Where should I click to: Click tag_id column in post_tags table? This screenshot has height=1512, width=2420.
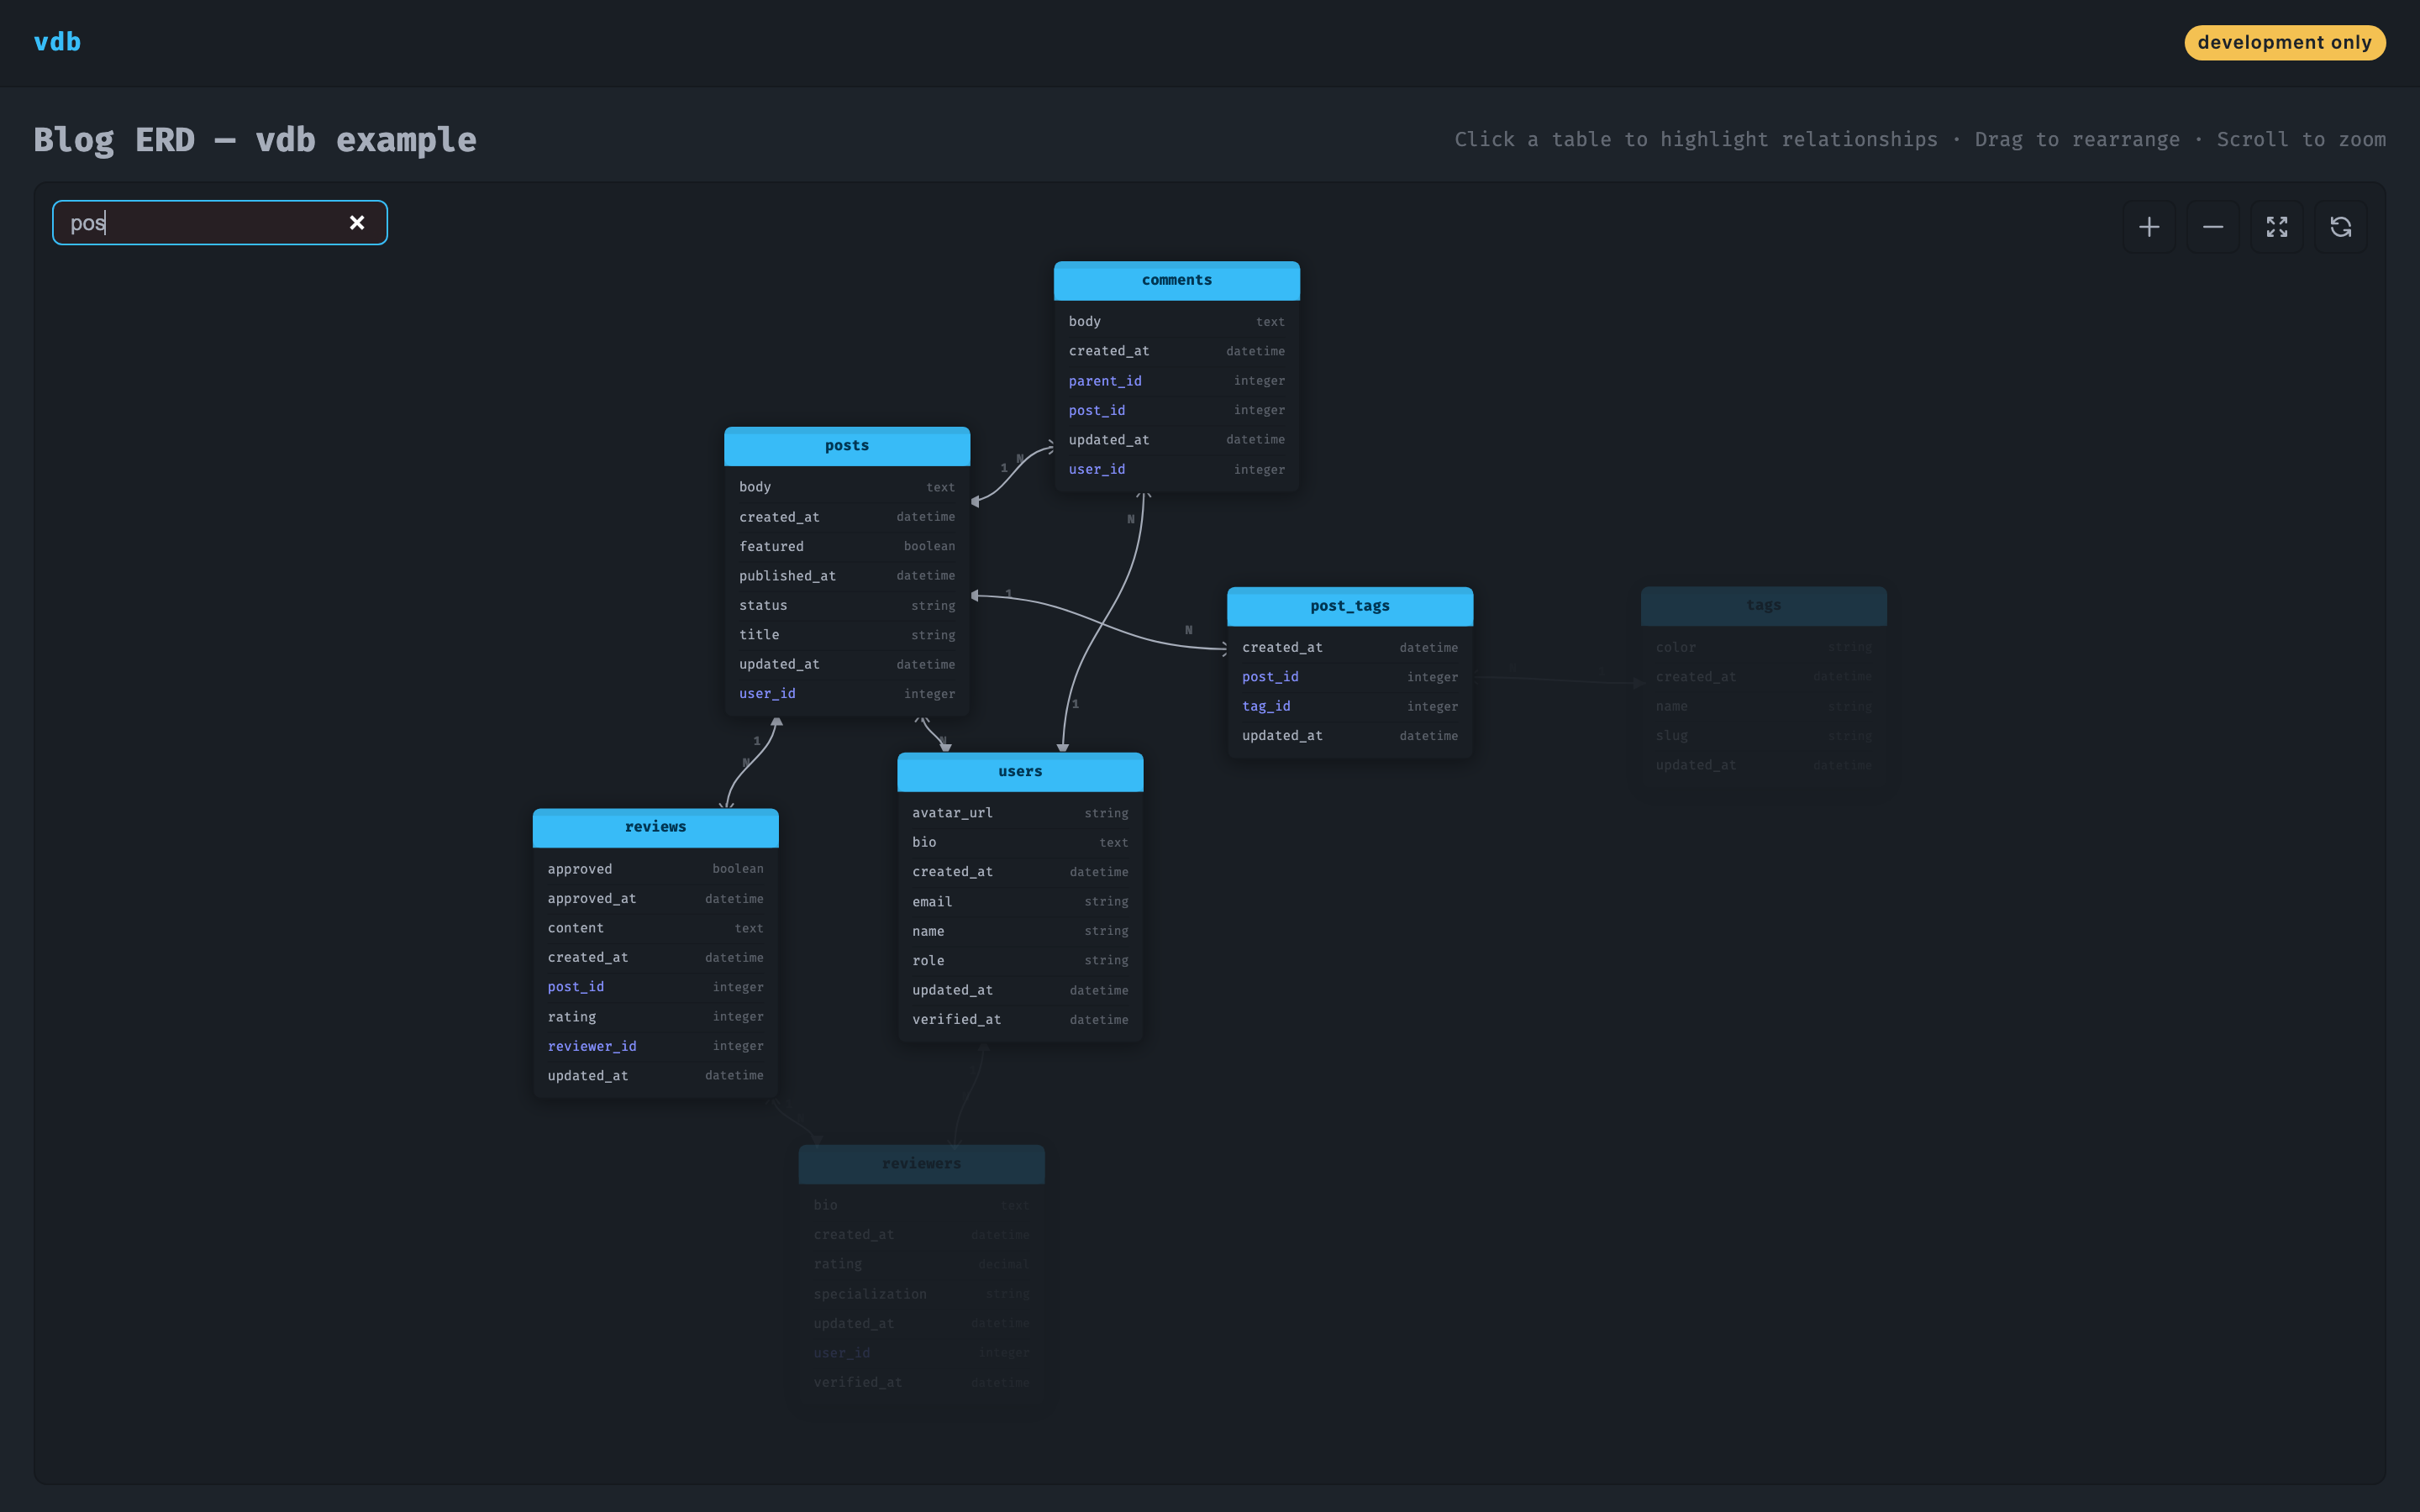click(x=1266, y=706)
